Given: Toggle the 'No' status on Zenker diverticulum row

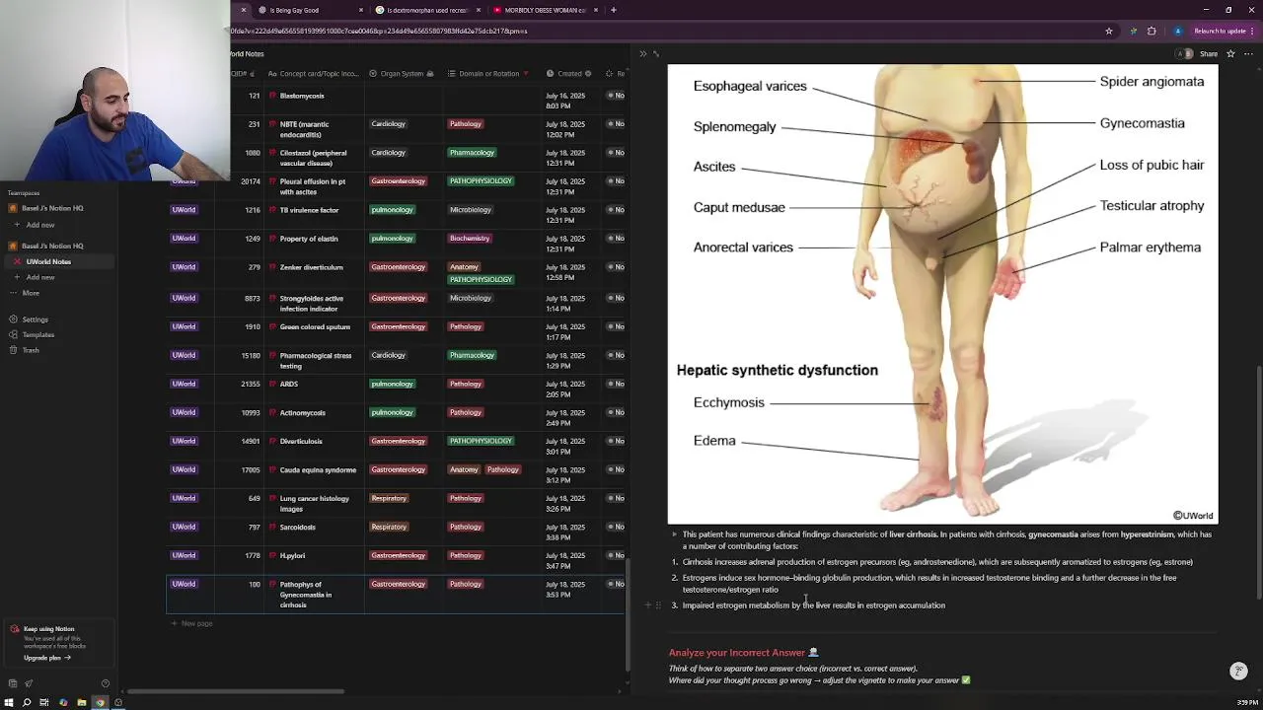Looking at the screenshot, I should pos(616,267).
